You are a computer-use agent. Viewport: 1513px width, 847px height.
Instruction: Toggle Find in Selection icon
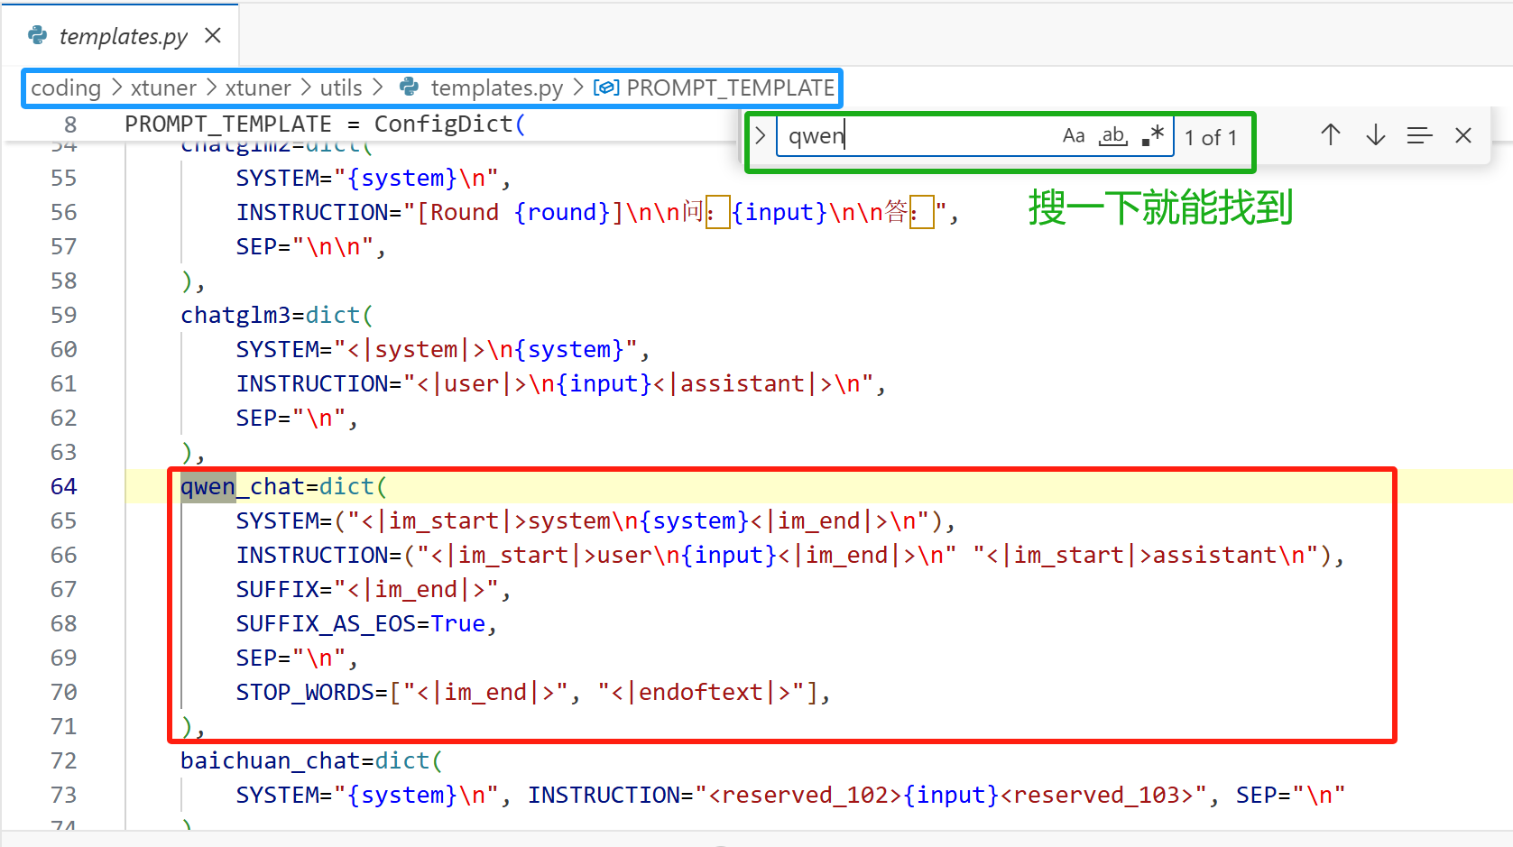coord(1419,135)
